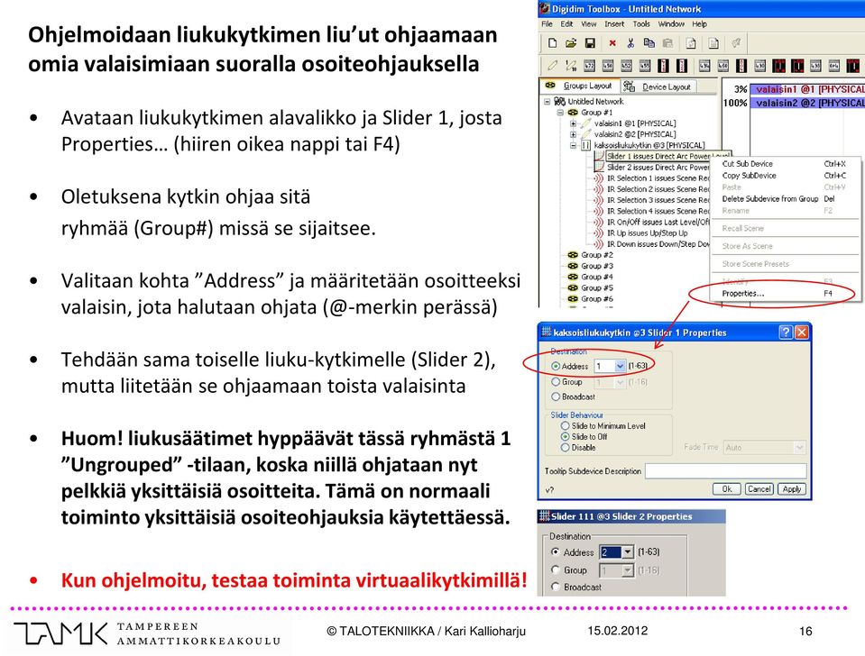The width and height of the screenshot is (865, 656).
Task: Select Broadcast radio in Slider 1 Properties
Action: click(556, 396)
